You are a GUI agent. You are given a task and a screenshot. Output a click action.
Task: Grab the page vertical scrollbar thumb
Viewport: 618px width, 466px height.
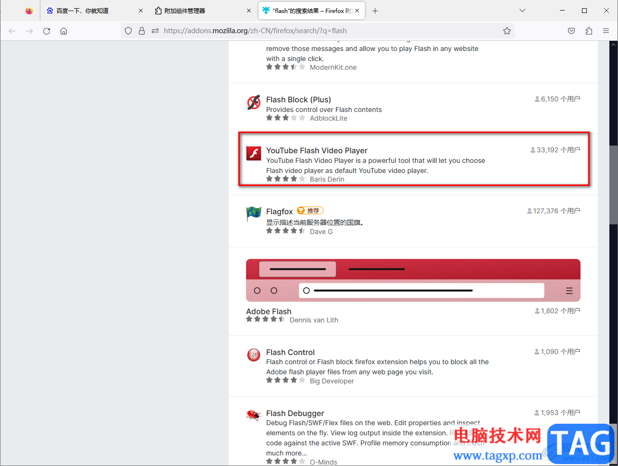613,184
